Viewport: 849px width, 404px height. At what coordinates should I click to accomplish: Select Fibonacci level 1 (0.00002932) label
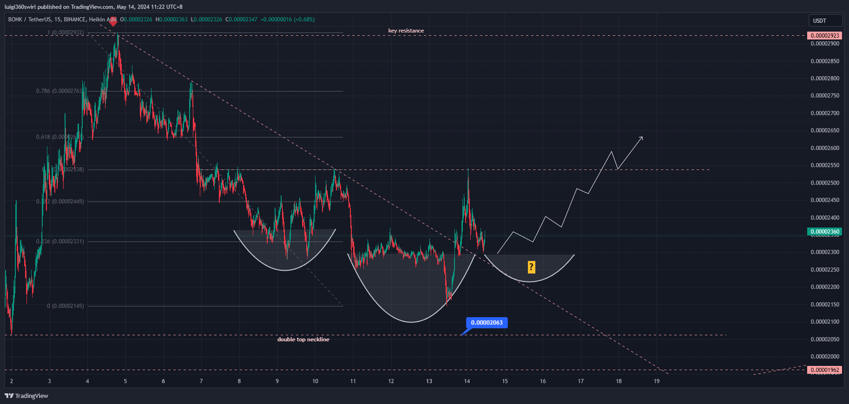point(66,33)
